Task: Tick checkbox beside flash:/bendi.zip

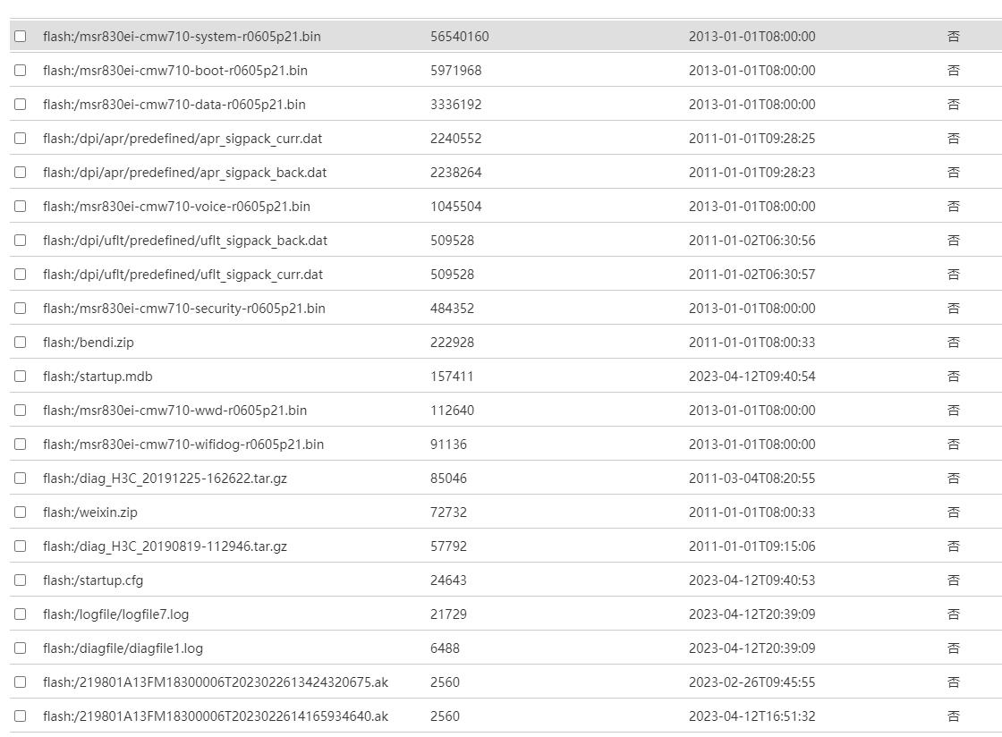Action: (21, 343)
